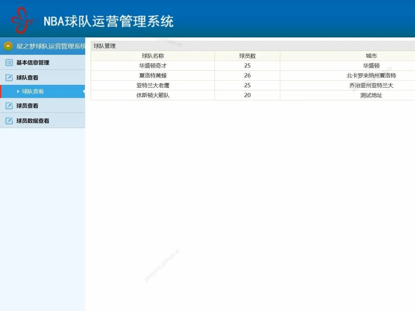
Task: Click the 华盛顿 city cell
Action: click(x=348, y=66)
